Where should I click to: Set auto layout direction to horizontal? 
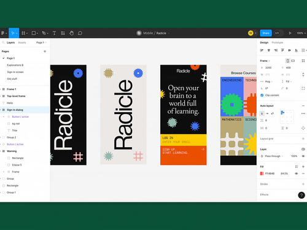tap(267, 113)
